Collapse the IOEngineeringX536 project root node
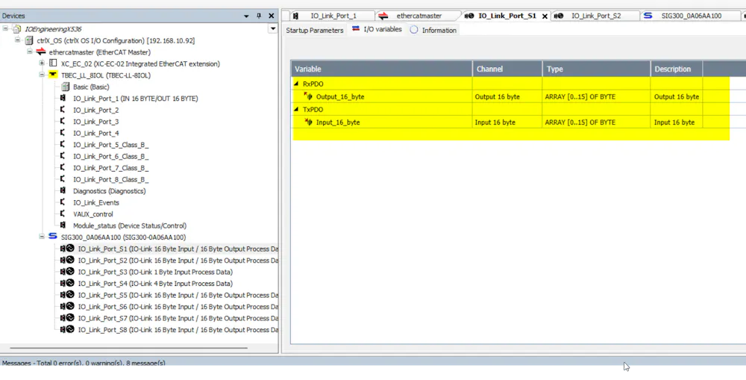 click(x=5, y=29)
